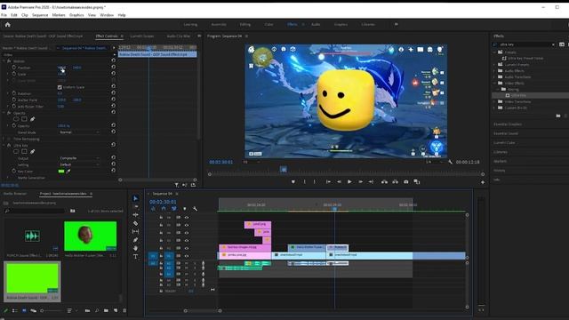Draw free bezier mask under Ultra Key

point(32,151)
